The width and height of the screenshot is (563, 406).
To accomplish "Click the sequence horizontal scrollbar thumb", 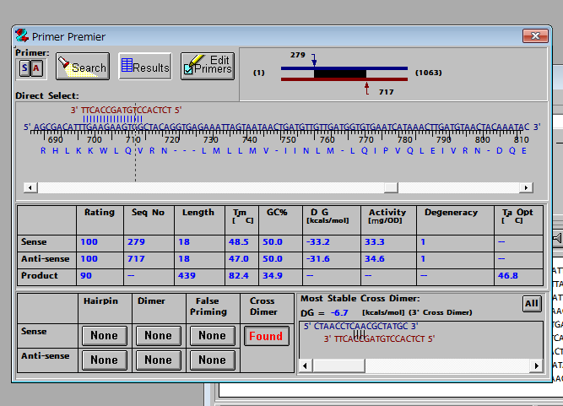I will 391,187.
